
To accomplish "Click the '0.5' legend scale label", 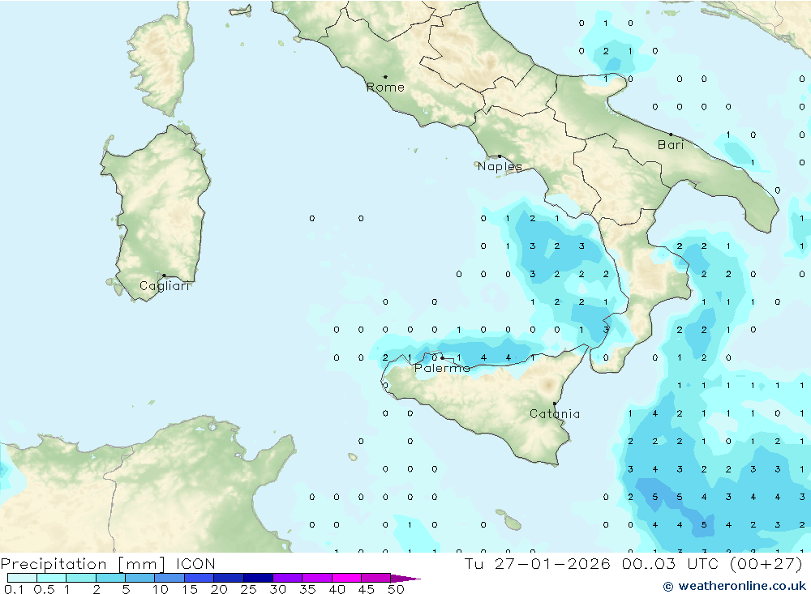I will (44, 589).
